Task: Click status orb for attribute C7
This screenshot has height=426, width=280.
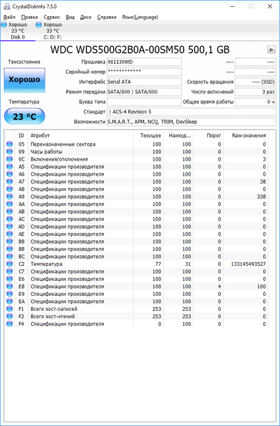Action: 9,272
